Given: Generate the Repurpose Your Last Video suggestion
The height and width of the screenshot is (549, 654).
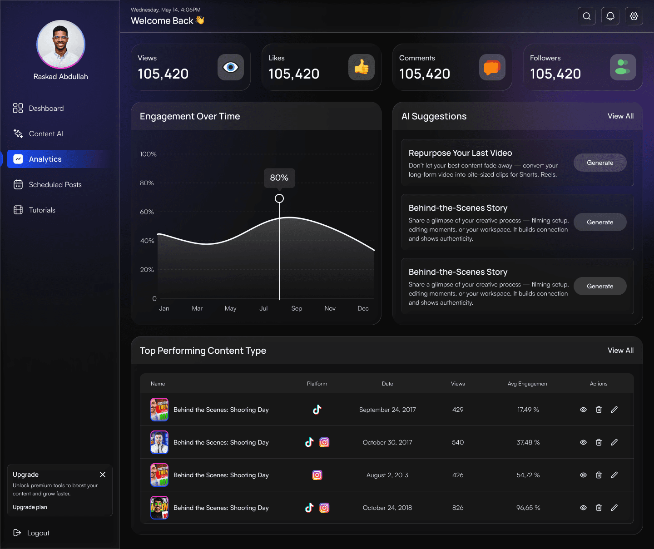Looking at the screenshot, I should [600, 163].
